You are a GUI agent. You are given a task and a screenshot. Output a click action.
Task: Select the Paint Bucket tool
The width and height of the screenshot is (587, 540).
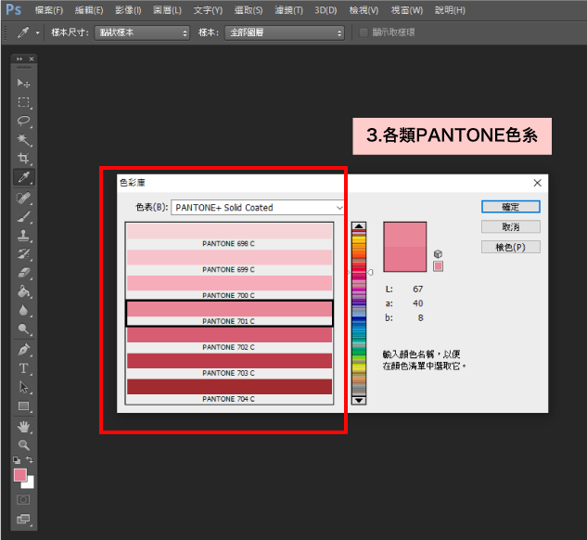pyautogui.click(x=23, y=291)
